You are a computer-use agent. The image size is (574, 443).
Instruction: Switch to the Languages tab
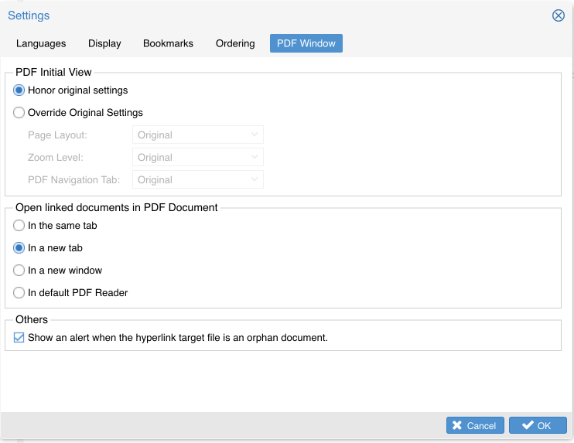pyautogui.click(x=41, y=43)
